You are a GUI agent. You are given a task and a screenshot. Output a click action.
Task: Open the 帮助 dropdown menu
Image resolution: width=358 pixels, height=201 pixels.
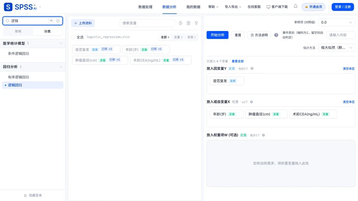[213, 7]
